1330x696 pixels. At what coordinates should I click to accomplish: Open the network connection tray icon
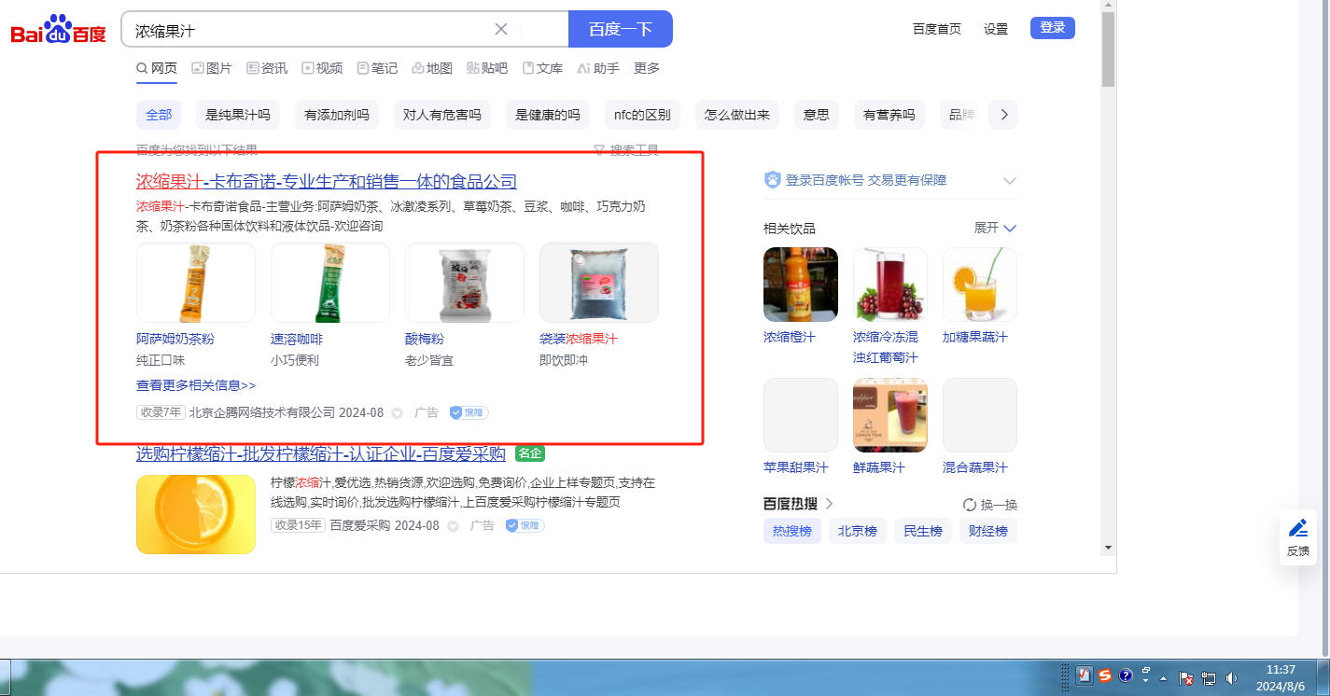tap(1209, 678)
